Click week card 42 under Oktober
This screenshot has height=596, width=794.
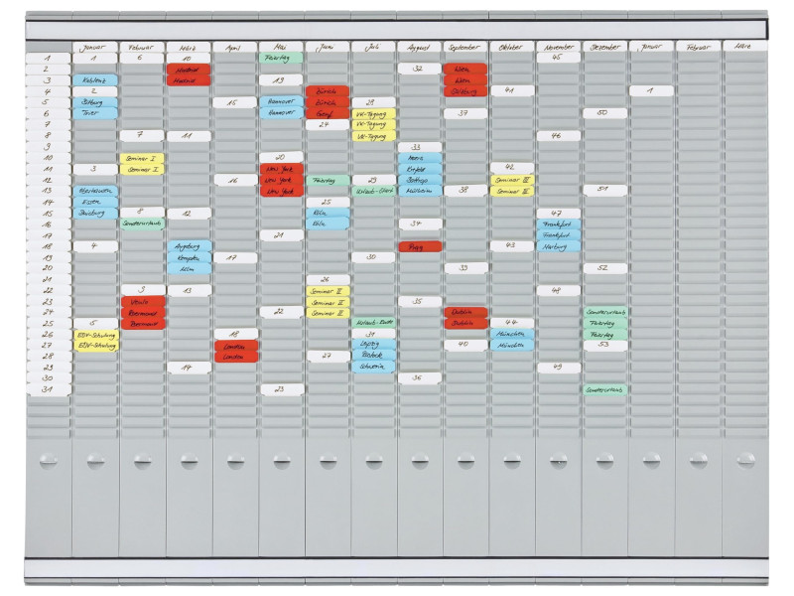tap(511, 167)
